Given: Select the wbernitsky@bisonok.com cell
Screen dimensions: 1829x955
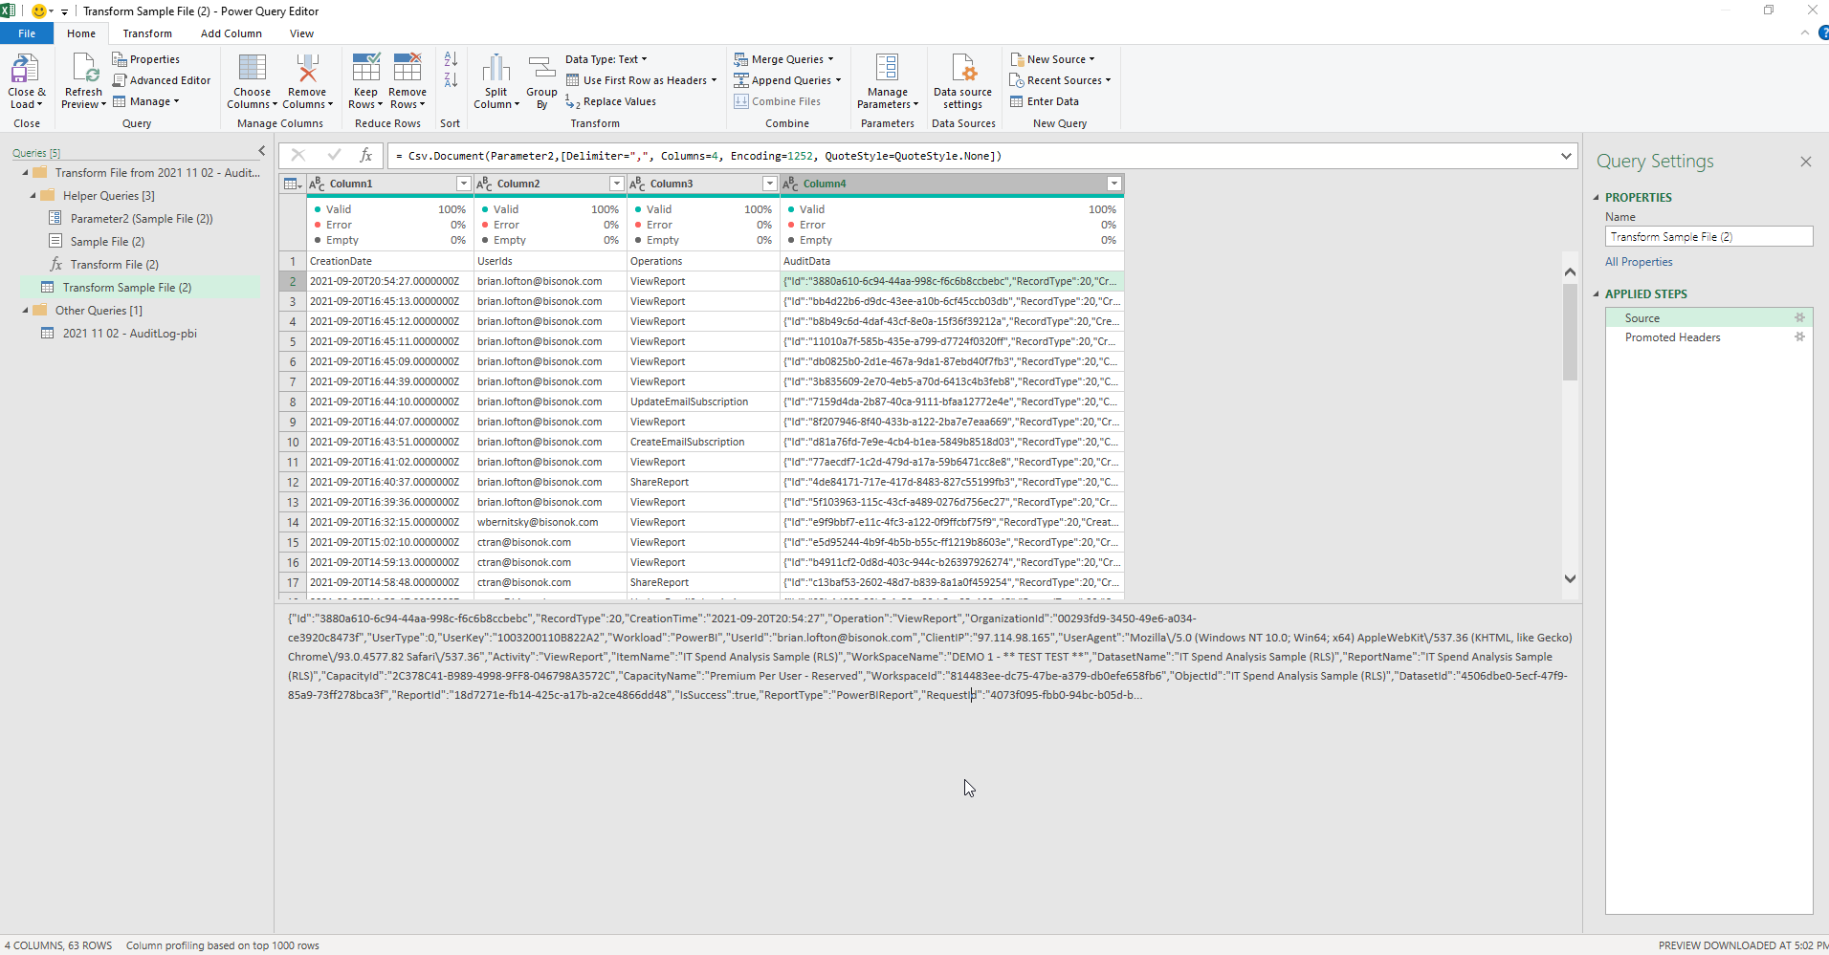Looking at the screenshot, I should (x=550, y=522).
